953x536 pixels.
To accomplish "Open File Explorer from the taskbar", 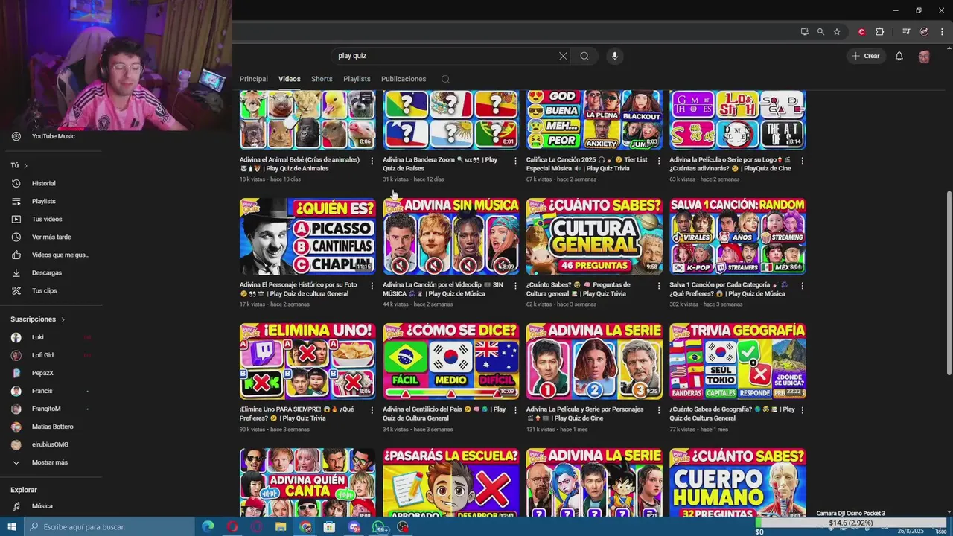I will [x=281, y=527].
